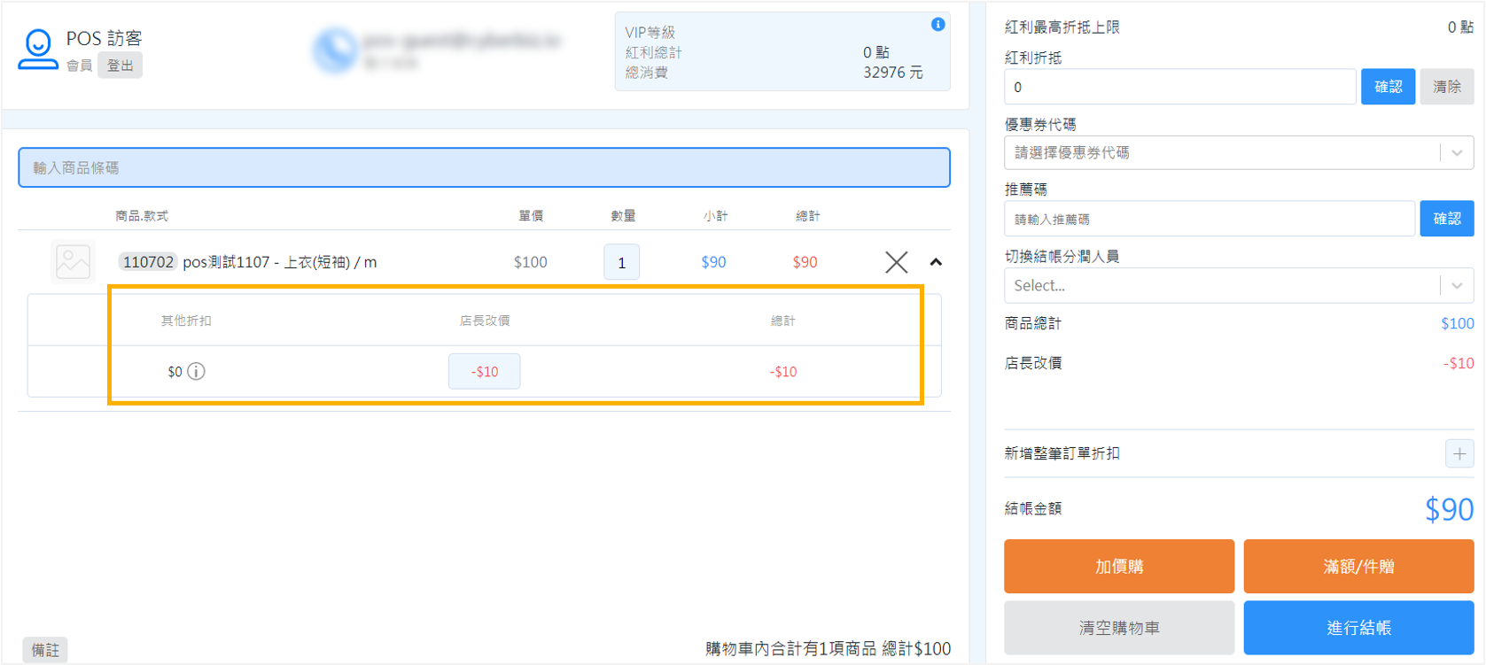The width and height of the screenshot is (1486, 665).
Task: Focus the product barcode input field
Action: [484, 168]
